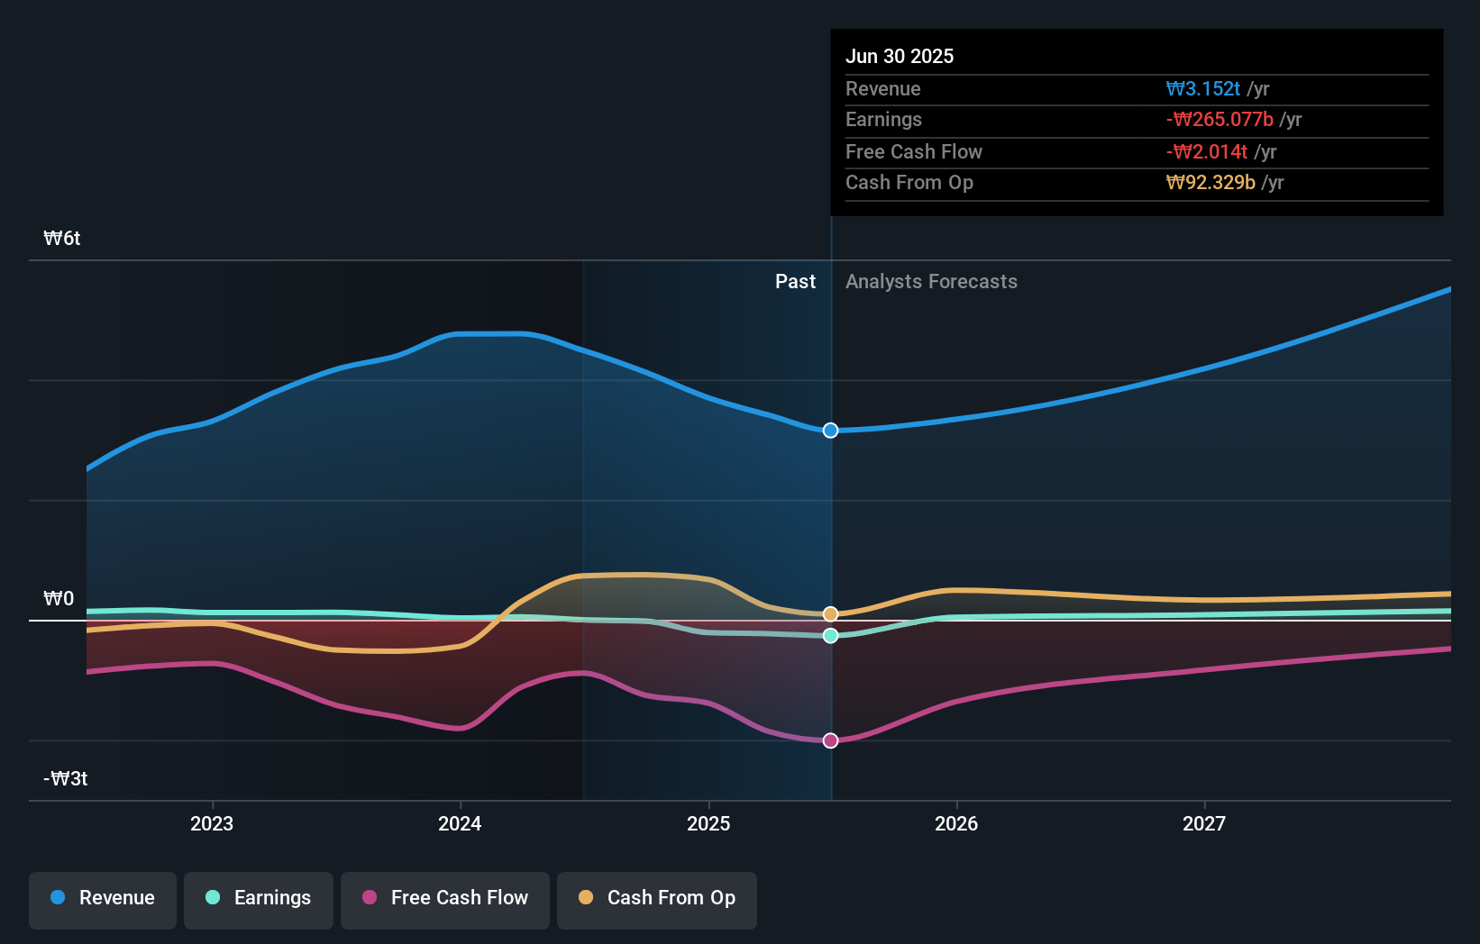Viewport: 1480px width, 944px height.
Task: Toggle visibility of the Free Cash Flow series
Action: 444,900
